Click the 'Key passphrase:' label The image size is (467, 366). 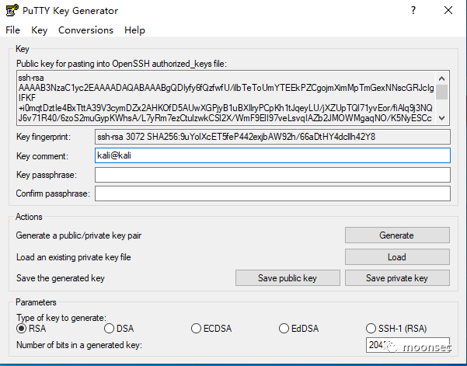[x=47, y=175]
